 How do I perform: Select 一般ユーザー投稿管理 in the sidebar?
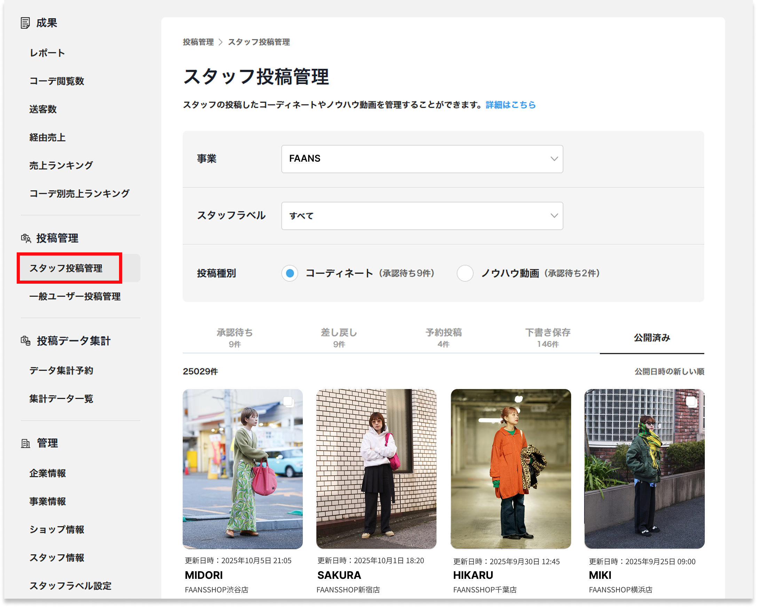(75, 296)
